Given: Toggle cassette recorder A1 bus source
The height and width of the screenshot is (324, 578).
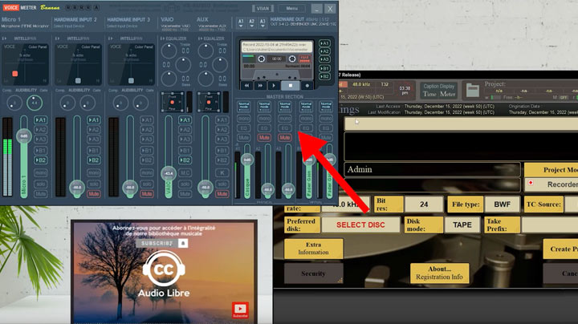Looking at the screenshot, I should pos(324,43).
